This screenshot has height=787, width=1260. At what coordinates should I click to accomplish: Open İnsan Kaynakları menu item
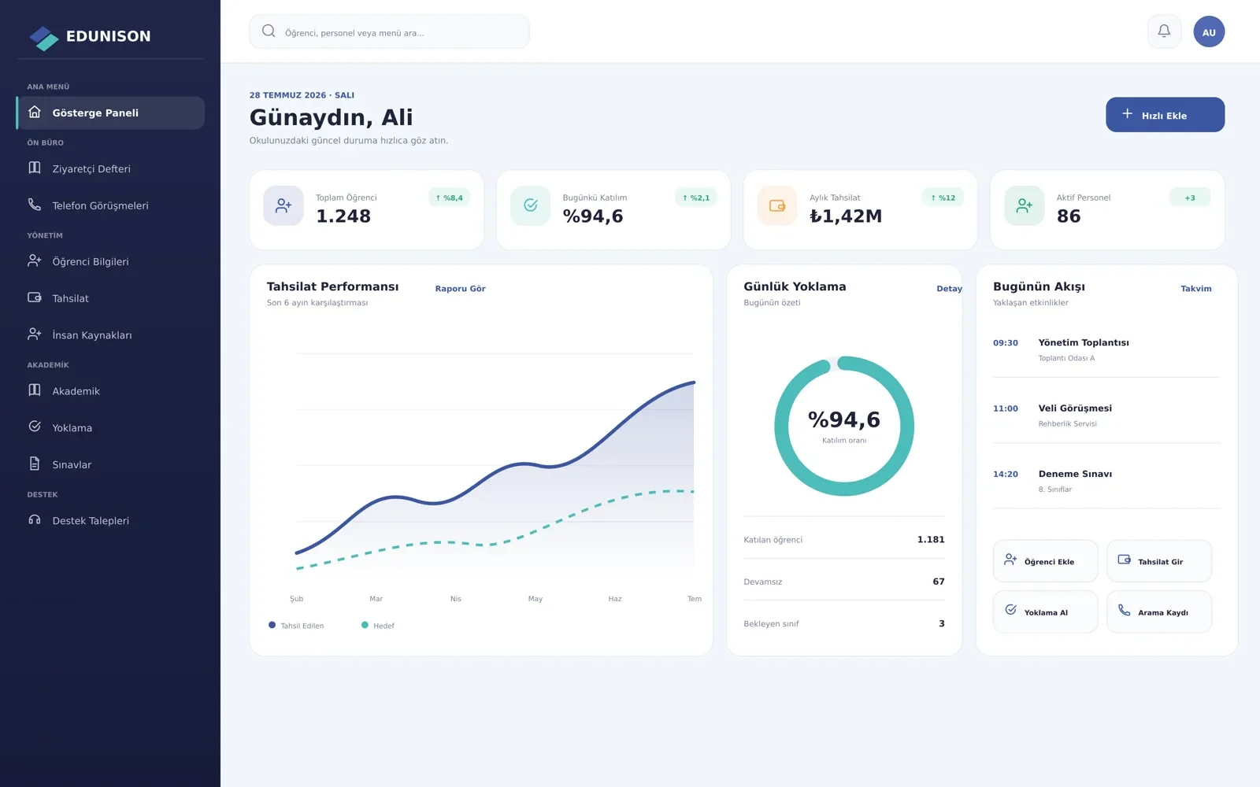[x=110, y=335]
